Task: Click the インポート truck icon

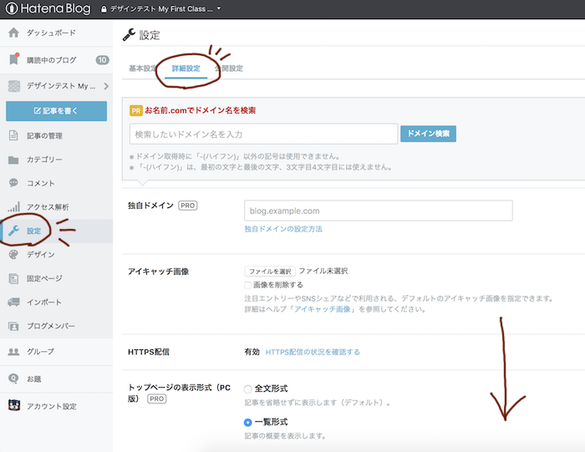Action: click(14, 302)
